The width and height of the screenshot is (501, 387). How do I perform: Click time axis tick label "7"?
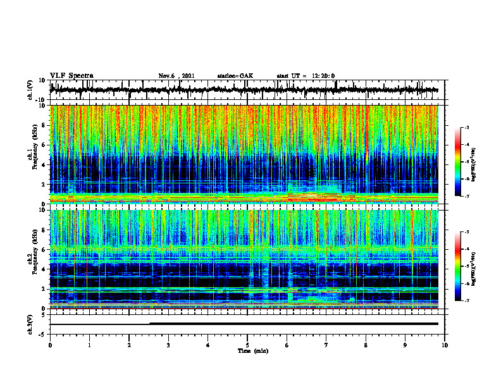[326, 345]
